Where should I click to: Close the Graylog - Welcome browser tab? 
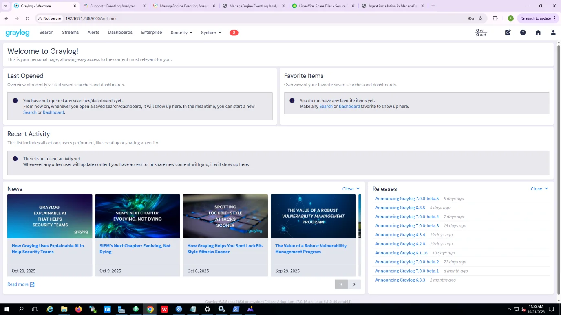point(75,6)
